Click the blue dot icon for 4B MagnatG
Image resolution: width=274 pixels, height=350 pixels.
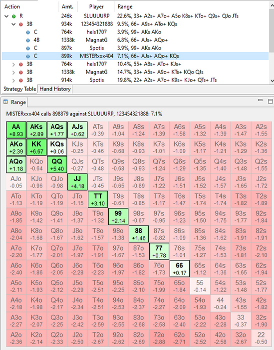(28, 40)
